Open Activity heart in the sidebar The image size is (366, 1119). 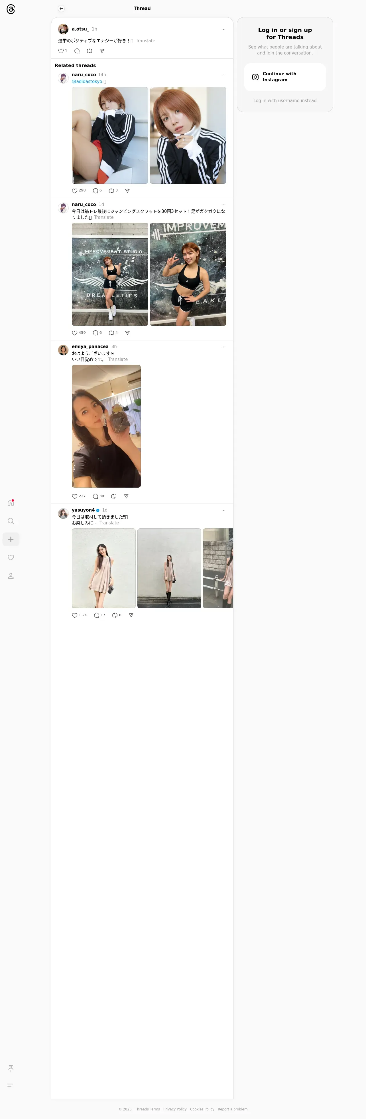(x=11, y=558)
